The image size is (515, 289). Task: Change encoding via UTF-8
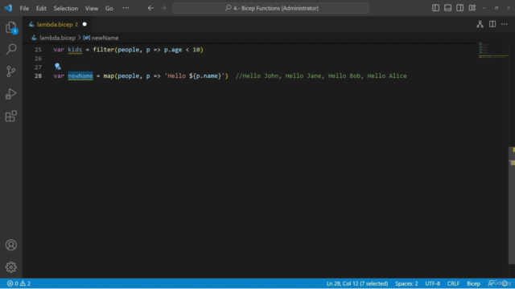click(x=433, y=283)
